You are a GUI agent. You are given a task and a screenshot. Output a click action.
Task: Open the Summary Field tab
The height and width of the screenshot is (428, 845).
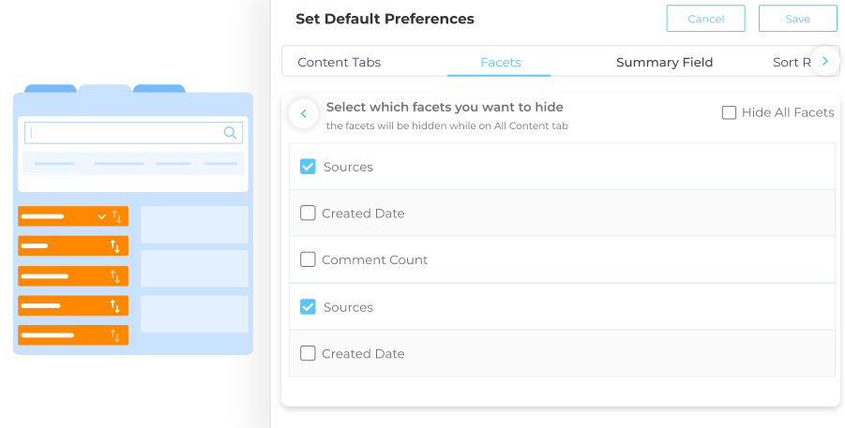(x=664, y=63)
